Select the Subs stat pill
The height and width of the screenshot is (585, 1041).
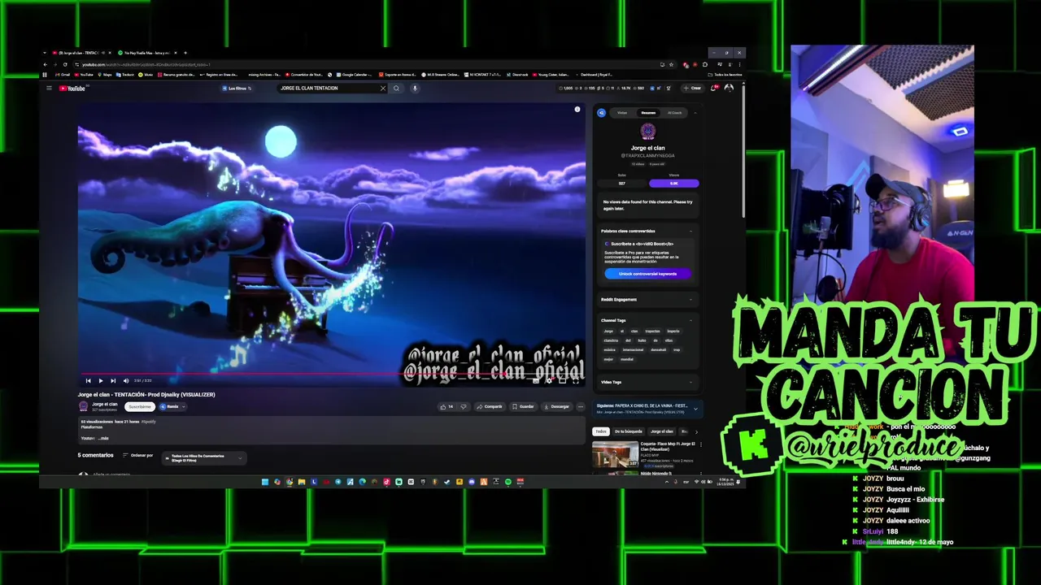point(622,184)
